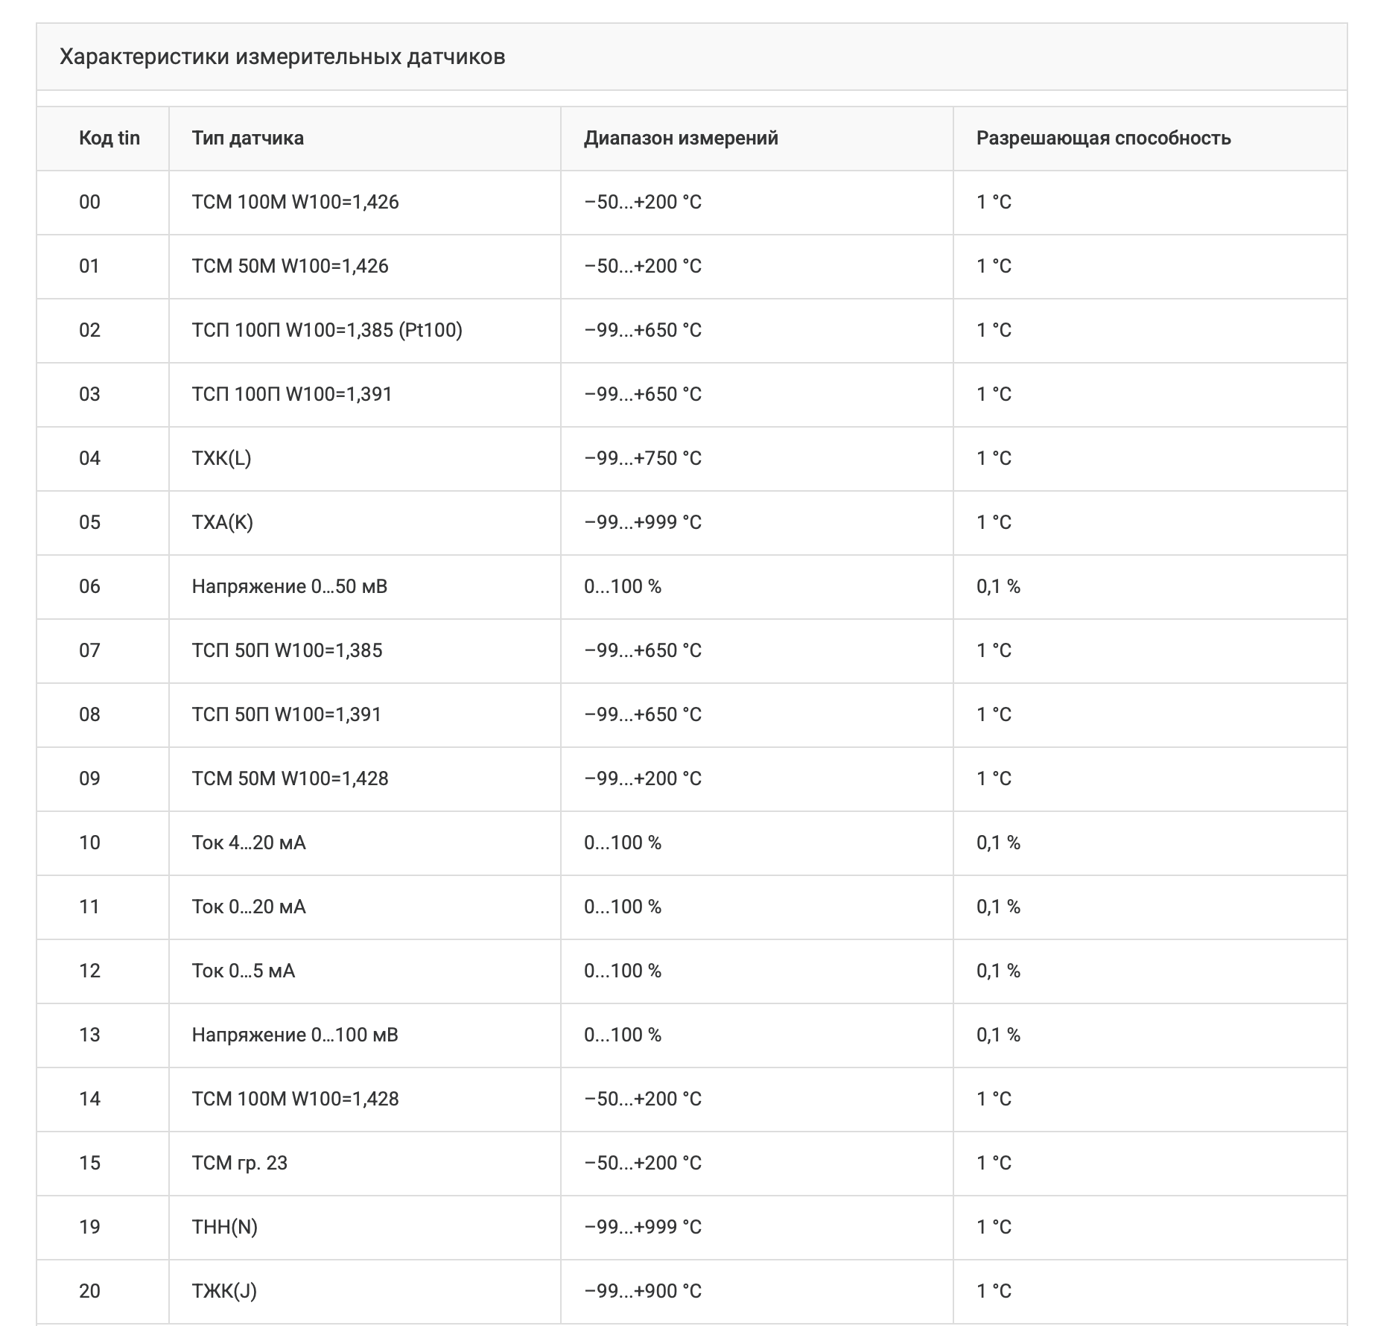Click the "ТХА(K)" sensor type cell
The image size is (1375, 1326).
pyautogui.click(x=223, y=522)
